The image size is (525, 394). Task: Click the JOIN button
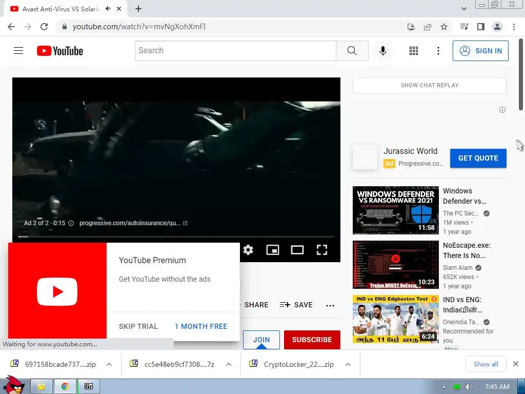click(x=261, y=340)
